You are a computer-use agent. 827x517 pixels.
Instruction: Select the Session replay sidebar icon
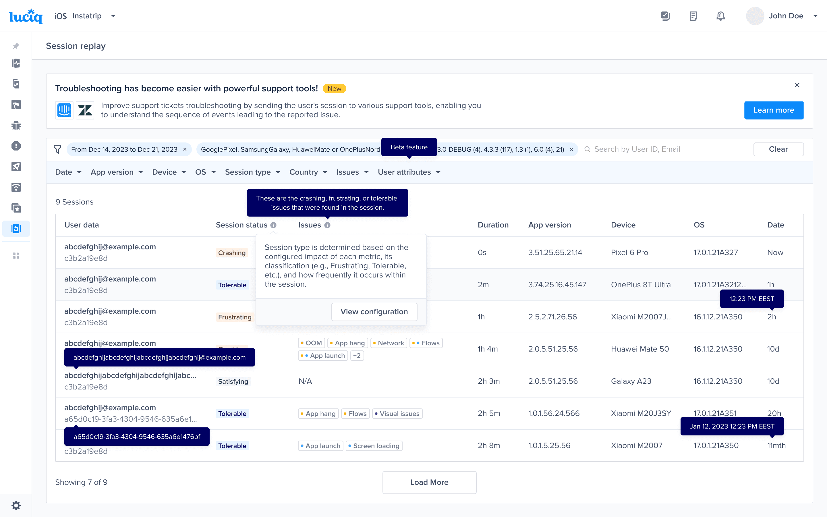click(x=16, y=228)
